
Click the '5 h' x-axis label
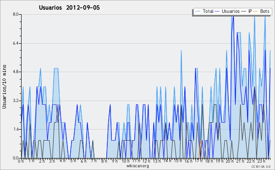click(x=73, y=161)
